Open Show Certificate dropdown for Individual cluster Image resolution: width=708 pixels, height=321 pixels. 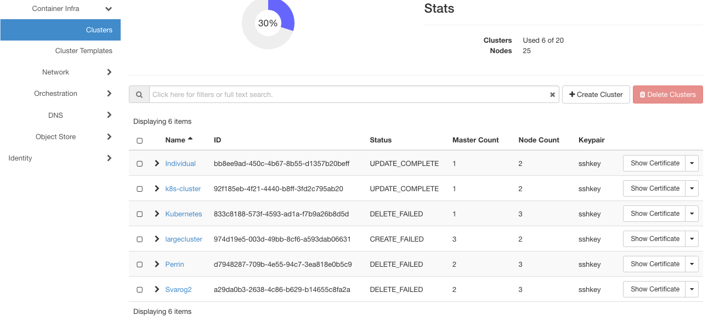tap(692, 163)
